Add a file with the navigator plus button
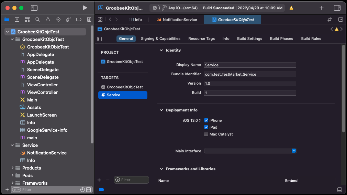Screen dimensions: 347x195 click(7, 190)
